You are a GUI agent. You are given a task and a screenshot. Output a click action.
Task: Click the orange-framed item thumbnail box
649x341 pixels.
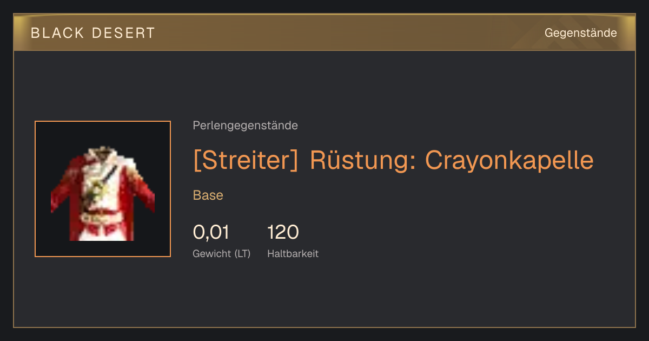point(103,189)
